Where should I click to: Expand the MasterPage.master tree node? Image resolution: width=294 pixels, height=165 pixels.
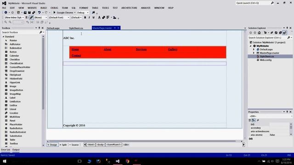tap(254, 53)
